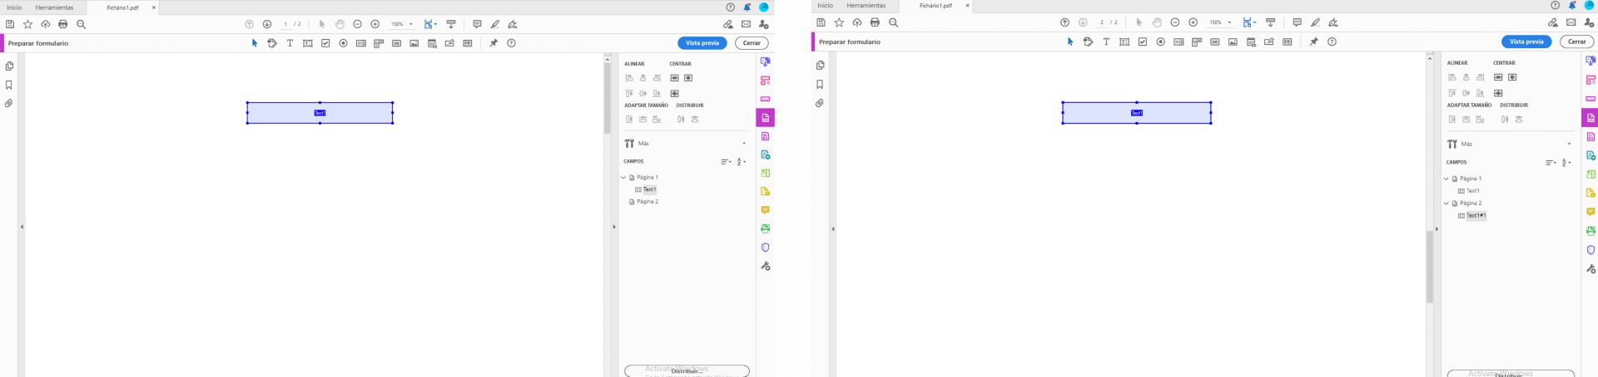Open attachments paperclip panel in left window
This screenshot has height=377, width=1598.
(9, 104)
